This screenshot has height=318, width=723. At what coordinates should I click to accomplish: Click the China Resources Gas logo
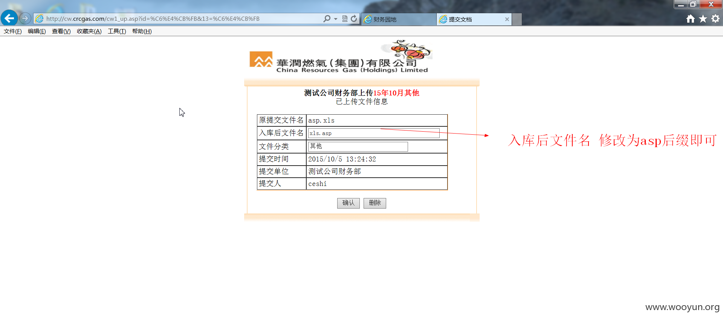[341, 57]
